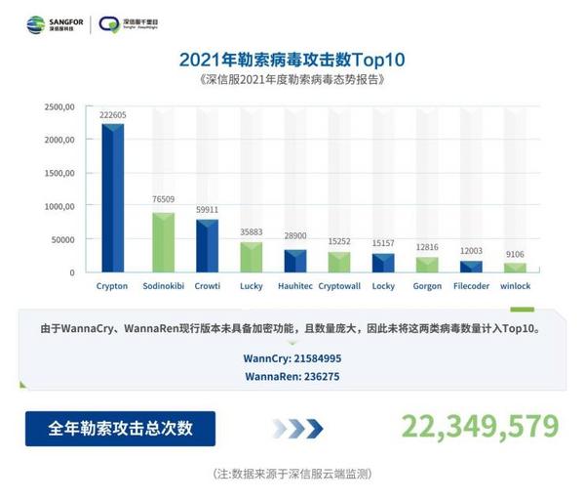
Task: Click the value label 28900
Action: (x=295, y=235)
